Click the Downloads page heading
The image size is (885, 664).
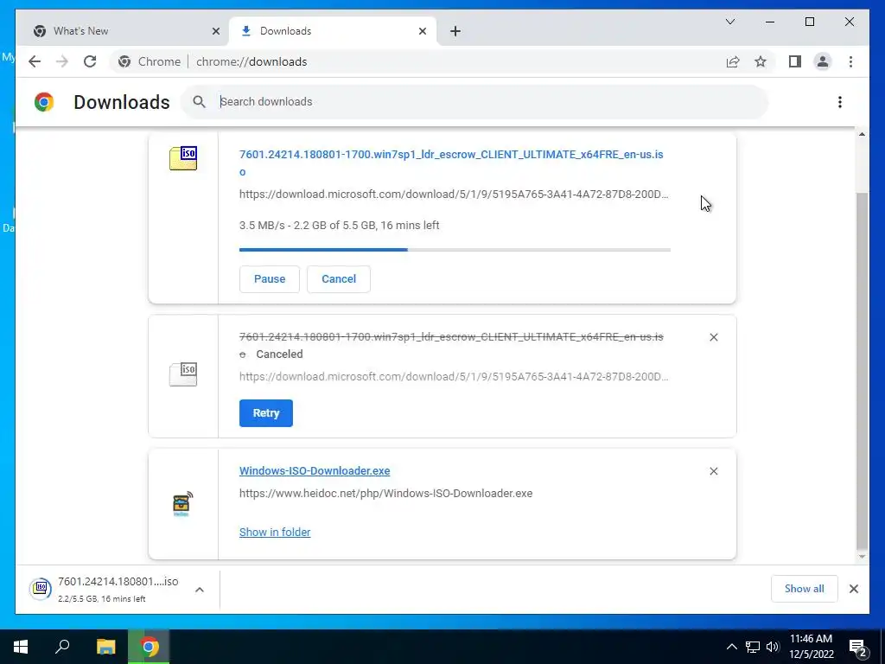click(122, 102)
